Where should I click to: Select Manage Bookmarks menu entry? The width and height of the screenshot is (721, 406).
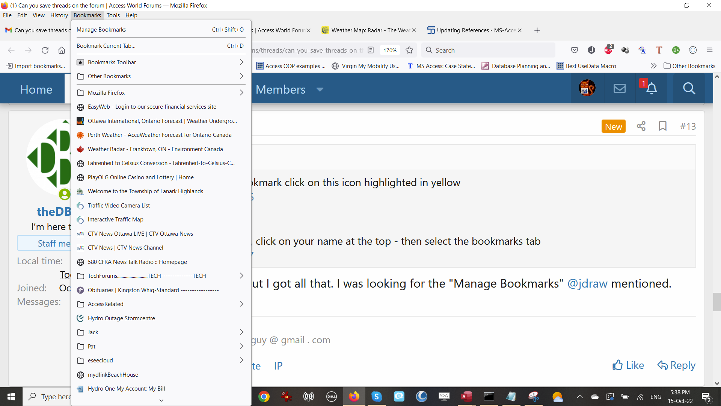tap(101, 30)
